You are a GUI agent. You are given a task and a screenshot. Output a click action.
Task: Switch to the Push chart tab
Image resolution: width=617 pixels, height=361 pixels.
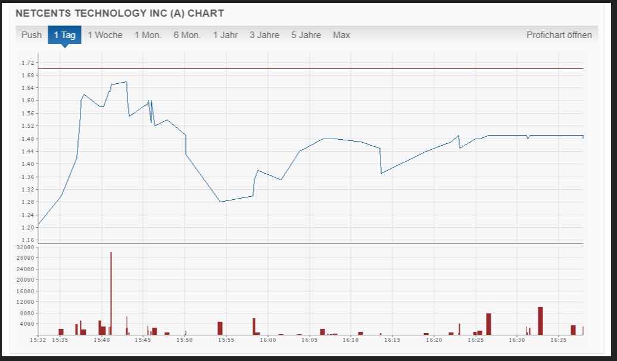coord(32,35)
